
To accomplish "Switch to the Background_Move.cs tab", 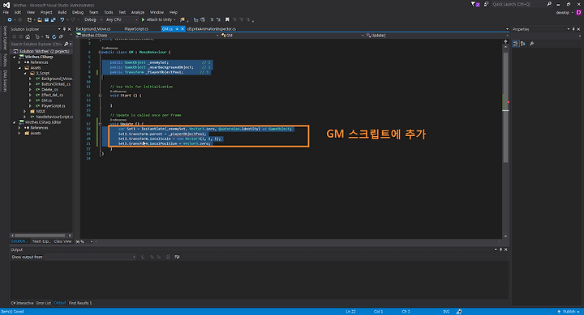I will tap(93, 29).
